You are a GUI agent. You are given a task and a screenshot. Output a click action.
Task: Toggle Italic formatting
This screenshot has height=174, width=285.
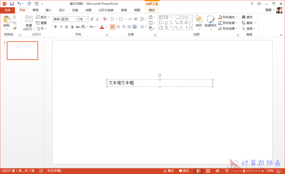(x=61, y=27)
